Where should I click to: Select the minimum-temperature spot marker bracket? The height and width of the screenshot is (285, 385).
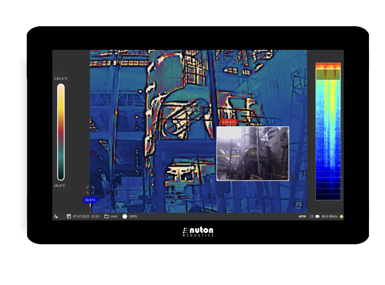(x=90, y=190)
